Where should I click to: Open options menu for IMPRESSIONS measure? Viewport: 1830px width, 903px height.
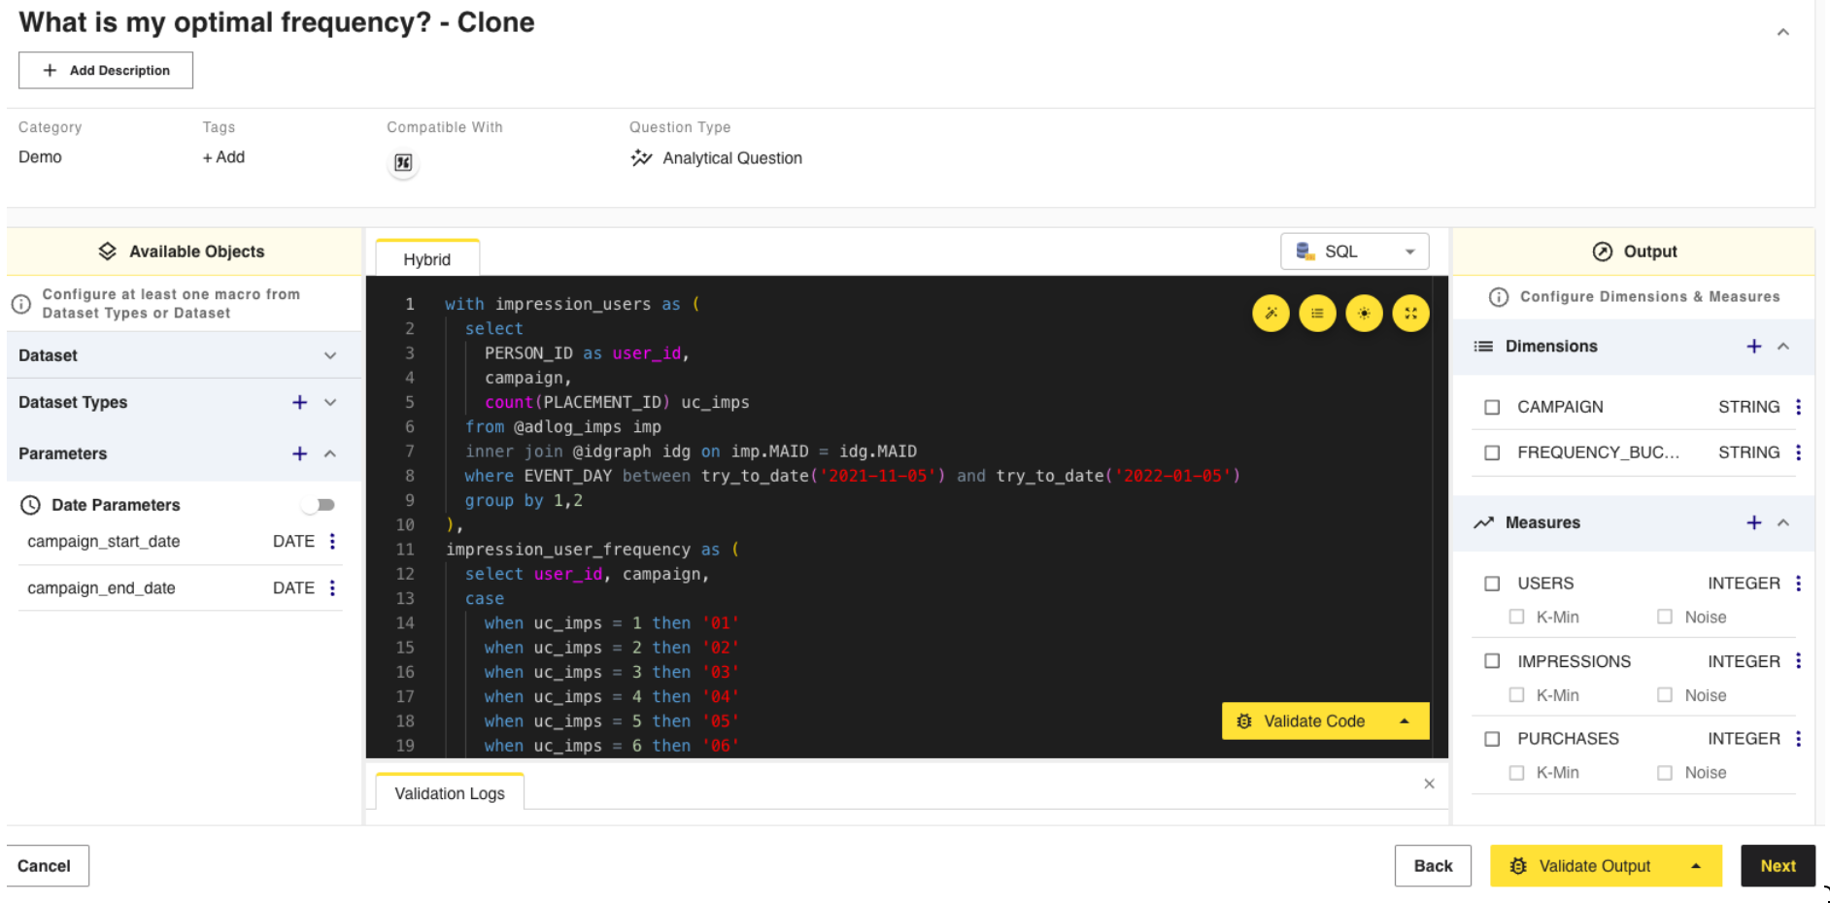coord(1798,660)
